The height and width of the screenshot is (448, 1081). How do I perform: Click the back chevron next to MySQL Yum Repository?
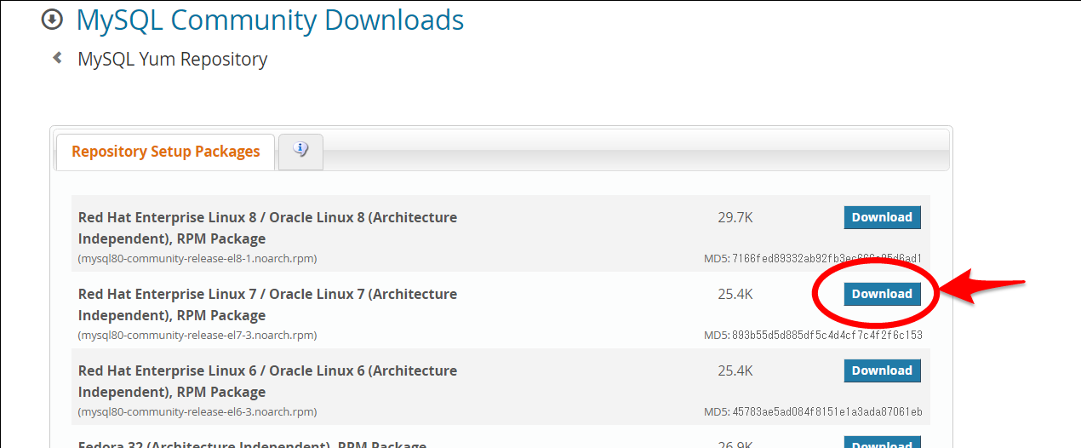coord(57,58)
